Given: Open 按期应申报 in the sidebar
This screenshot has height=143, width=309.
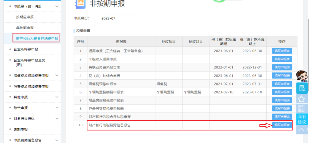Looking at the screenshot, I should (25, 17).
